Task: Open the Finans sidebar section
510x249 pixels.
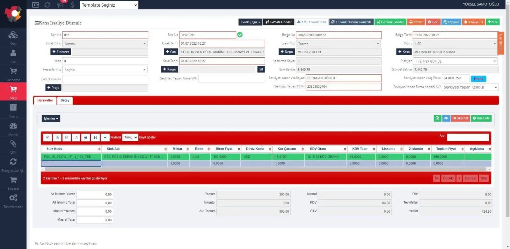Action: (13, 110)
